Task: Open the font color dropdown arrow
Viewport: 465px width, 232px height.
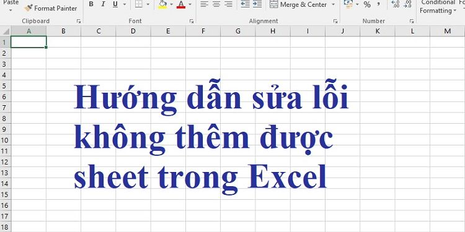Action: (x=190, y=4)
